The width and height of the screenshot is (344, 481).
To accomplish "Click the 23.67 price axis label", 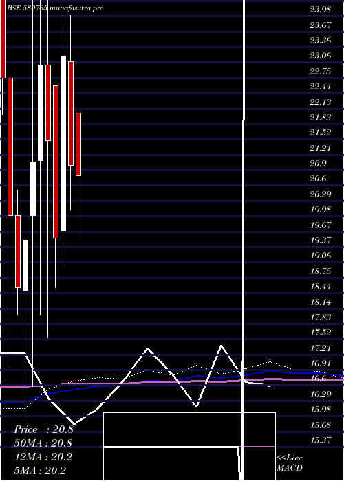I will pos(320,25).
